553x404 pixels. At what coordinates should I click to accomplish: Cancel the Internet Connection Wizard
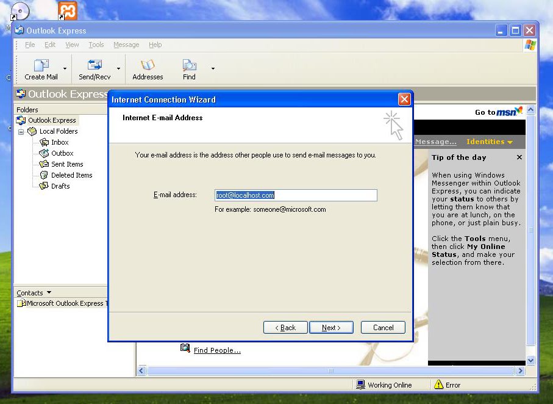(383, 328)
